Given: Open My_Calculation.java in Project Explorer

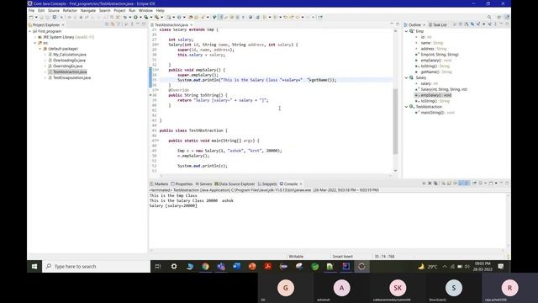Looking at the screenshot, I should [x=69, y=54].
